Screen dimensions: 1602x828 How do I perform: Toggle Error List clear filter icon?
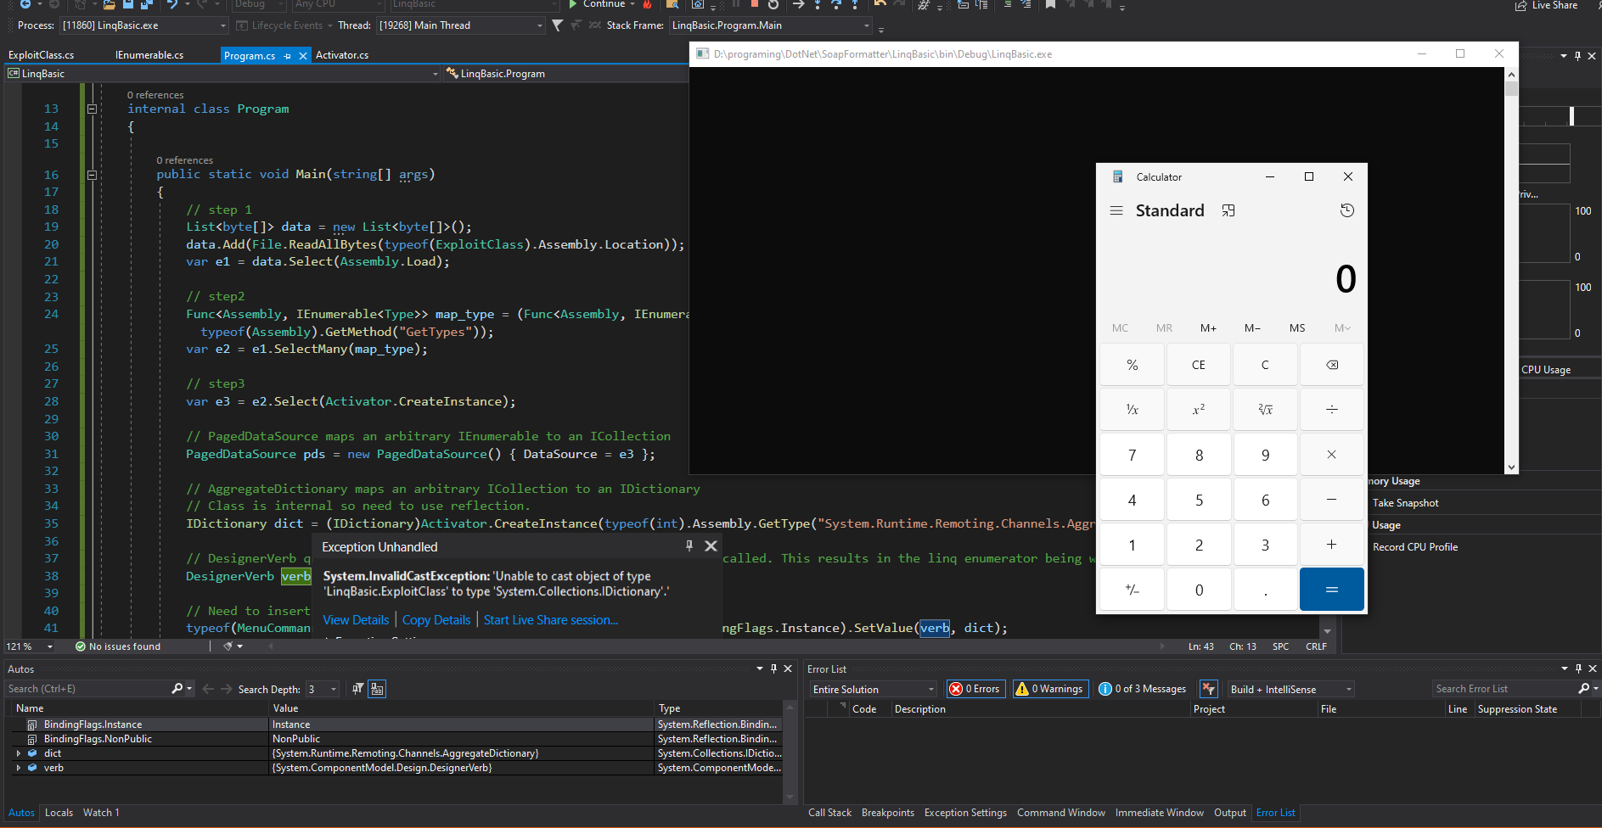pyautogui.click(x=1209, y=689)
